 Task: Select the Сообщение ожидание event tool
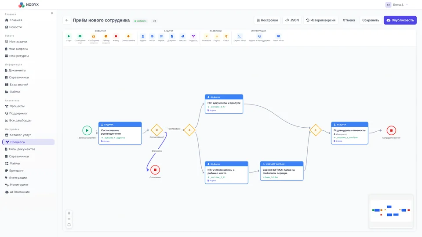coord(94,38)
